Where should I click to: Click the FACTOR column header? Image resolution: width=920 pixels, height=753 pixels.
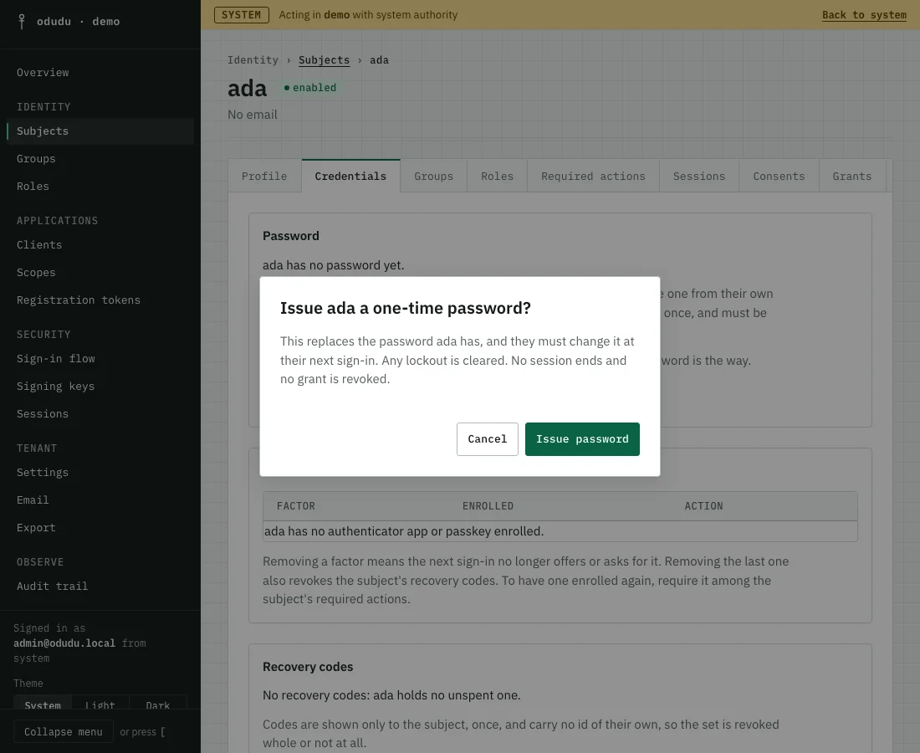click(296, 506)
